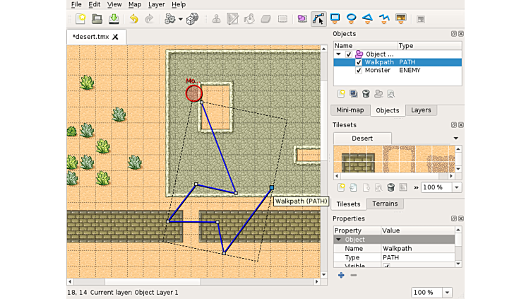Click the blue plus Add Property icon

click(x=341, y=275)
